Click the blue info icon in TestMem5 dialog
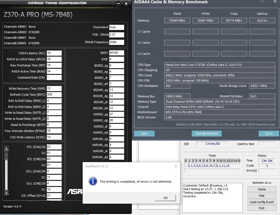This screenshot has width=280, height=215. [93, 181]
